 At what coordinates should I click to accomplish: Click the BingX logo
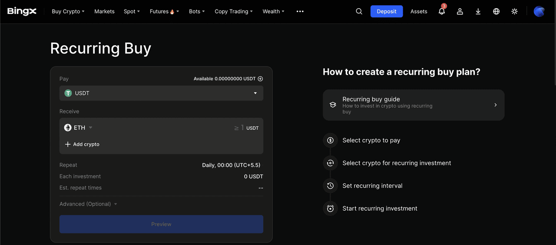22,11
